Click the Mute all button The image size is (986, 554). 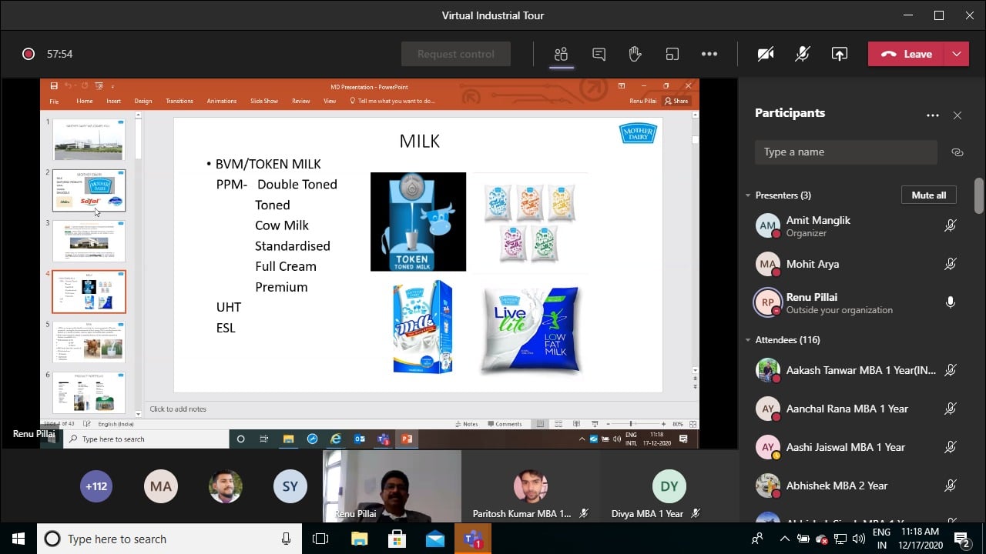click(x=928, y=195)
